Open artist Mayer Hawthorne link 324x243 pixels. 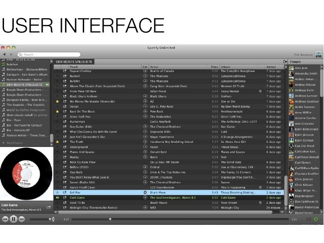pos(162,137)
